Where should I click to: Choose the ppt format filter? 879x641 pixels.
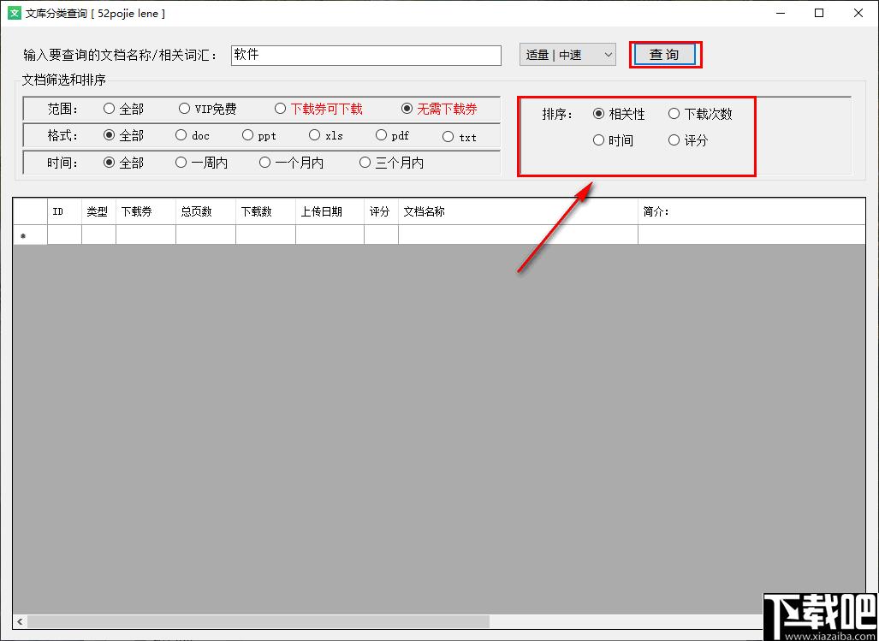(259, 135)
